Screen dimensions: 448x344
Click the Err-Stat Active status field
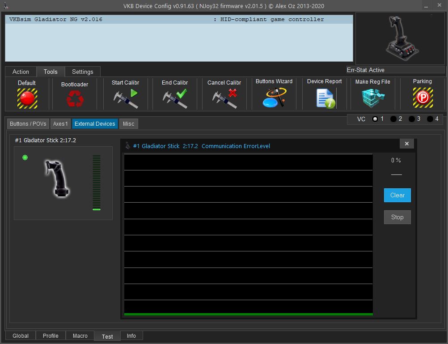[395, 70]
